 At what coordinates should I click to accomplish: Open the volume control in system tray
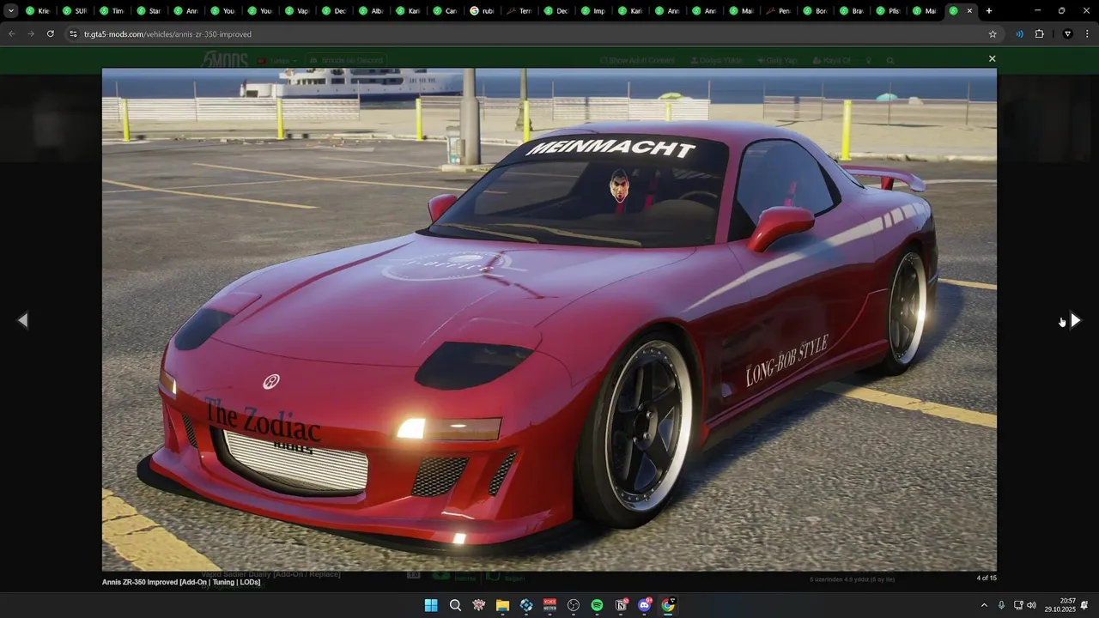pos(1031,605)
